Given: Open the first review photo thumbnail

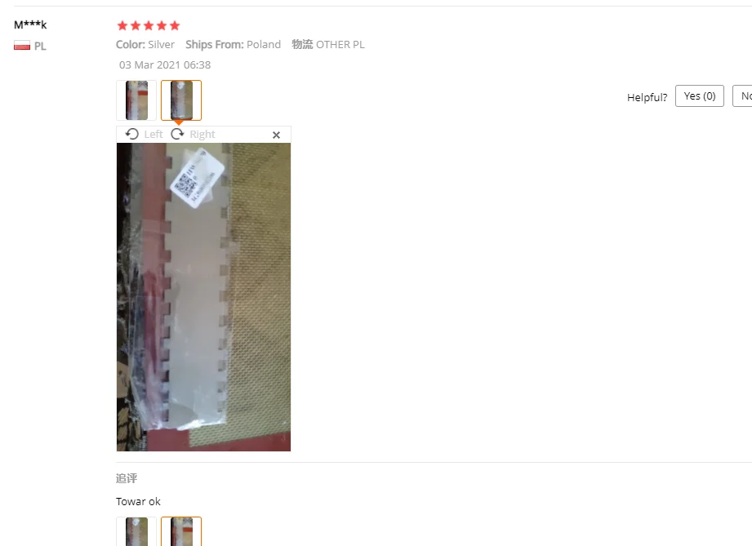Looking at the screenshot, I should point(136,100).
